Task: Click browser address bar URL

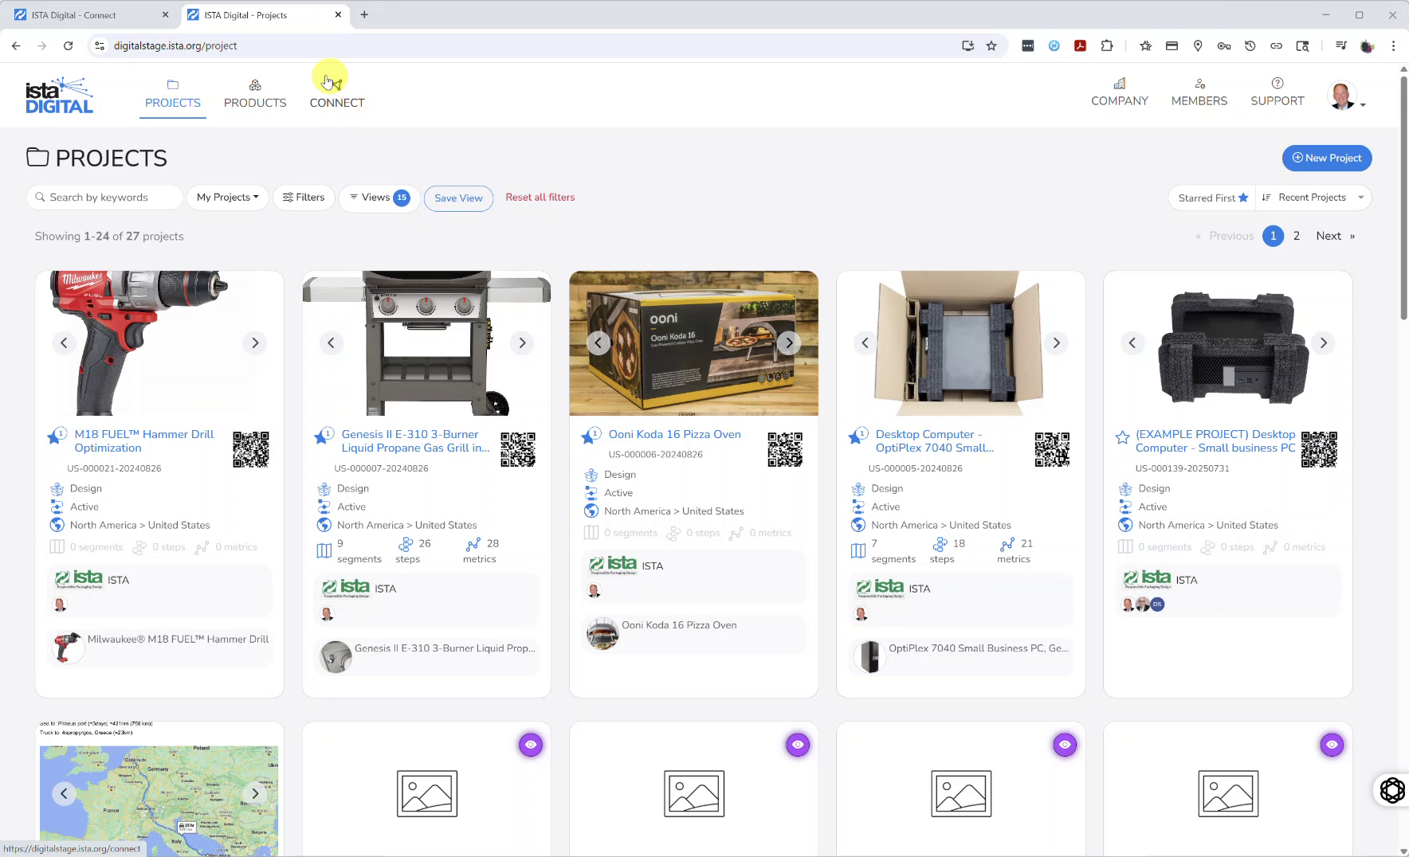Action: pyautogui.click(x=175, y=46)
